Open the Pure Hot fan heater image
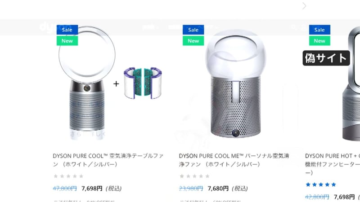360x202 pixels. tap(351, 83)
